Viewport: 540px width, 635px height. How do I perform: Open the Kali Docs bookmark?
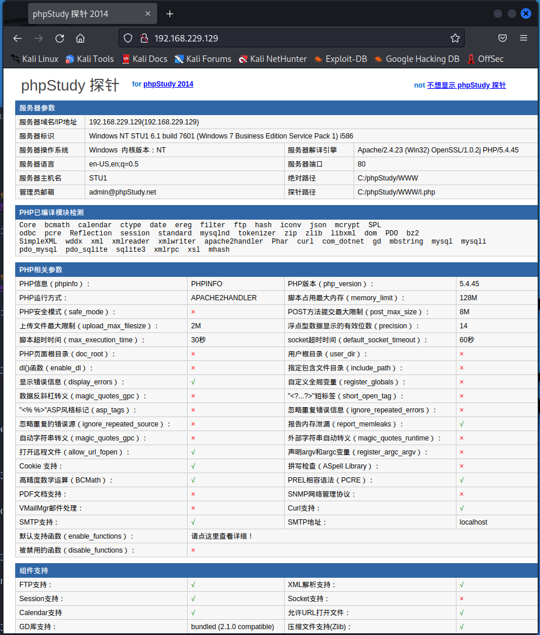pos(144,59)
